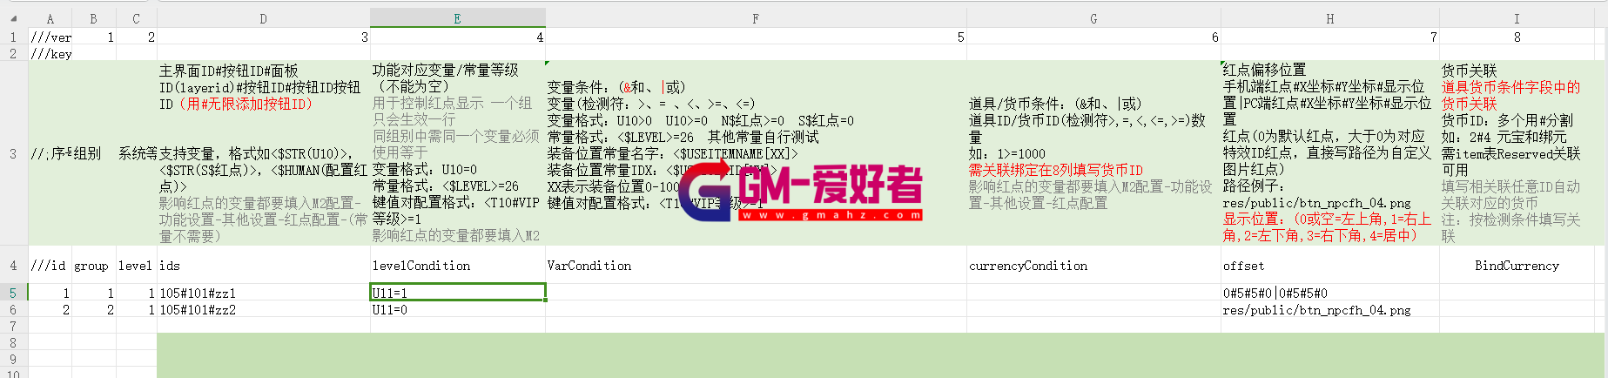The height and width of the screenshot is (378, 1608).
Task: Click the row 1 cell containing 8
Action: coord(1517,37)
